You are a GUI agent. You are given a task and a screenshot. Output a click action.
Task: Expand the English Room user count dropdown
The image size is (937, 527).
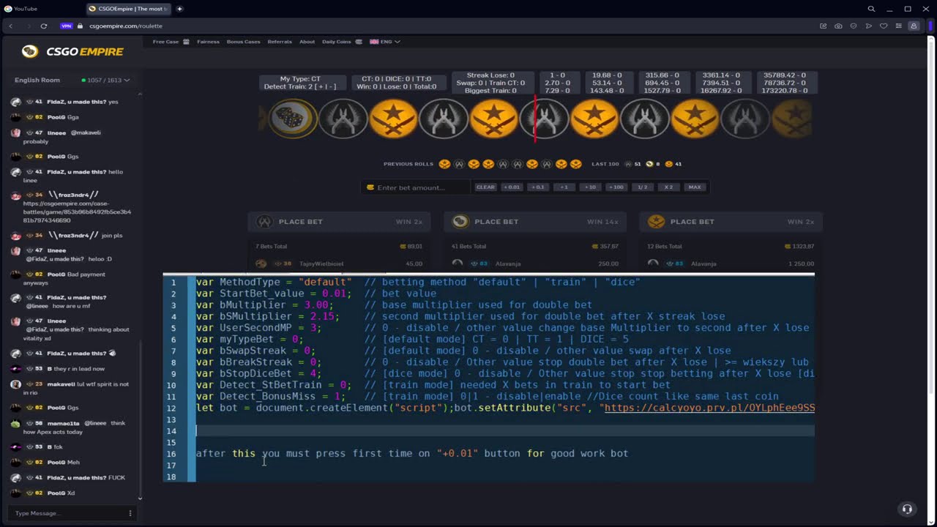(x=105, y=80)
